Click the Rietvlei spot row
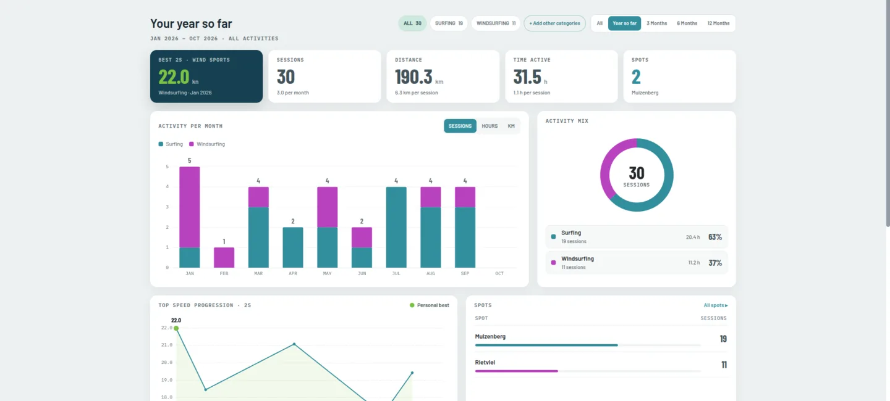This screenshot has width=890, height=401. [601, 365]
